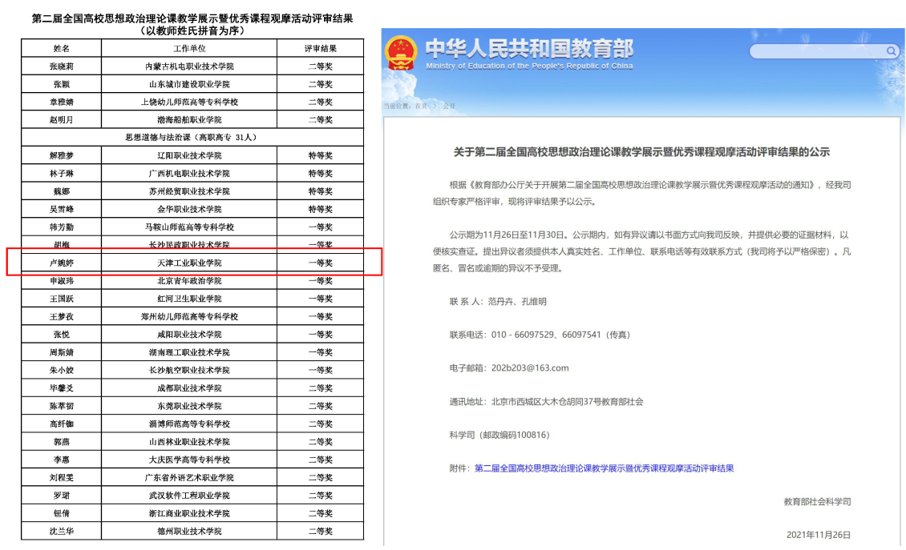Open the attachment 评审结果 link
The width and height of the screenshot is (906, 550).
(x=604, y=468)
